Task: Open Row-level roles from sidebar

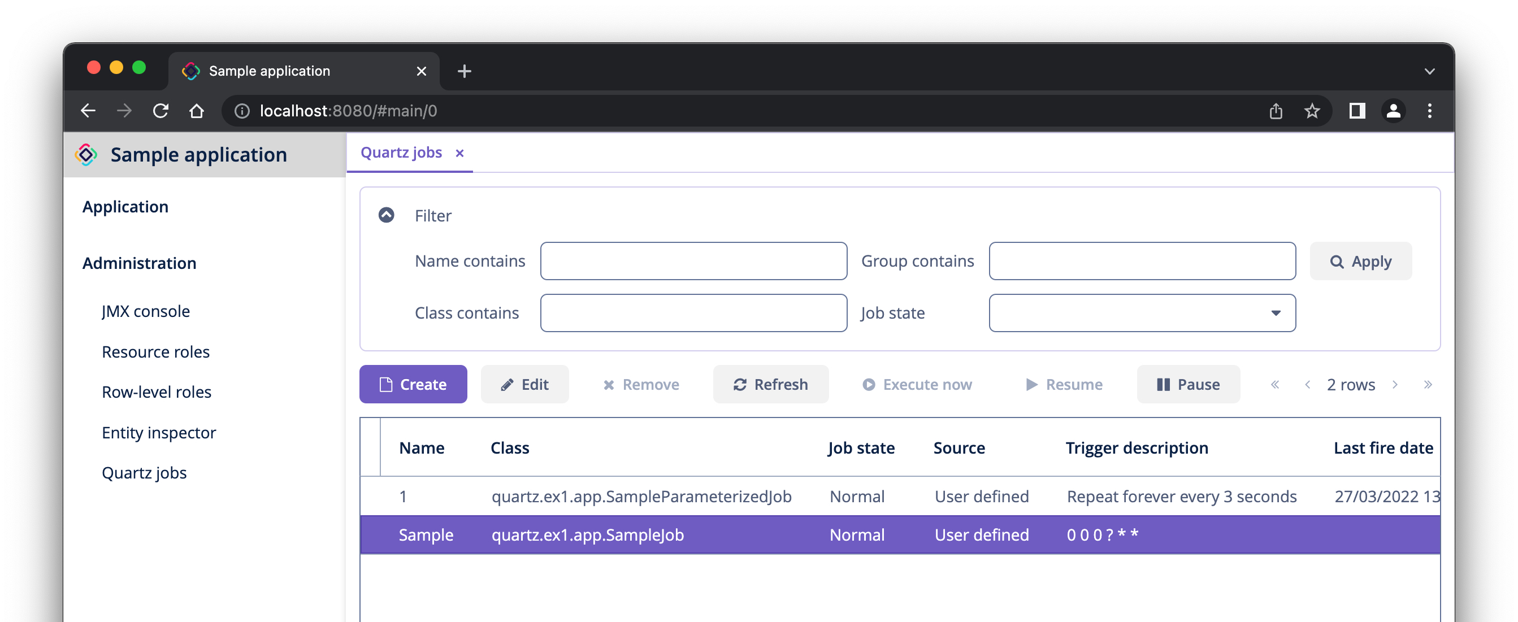Action: click(x=156, y=392)
